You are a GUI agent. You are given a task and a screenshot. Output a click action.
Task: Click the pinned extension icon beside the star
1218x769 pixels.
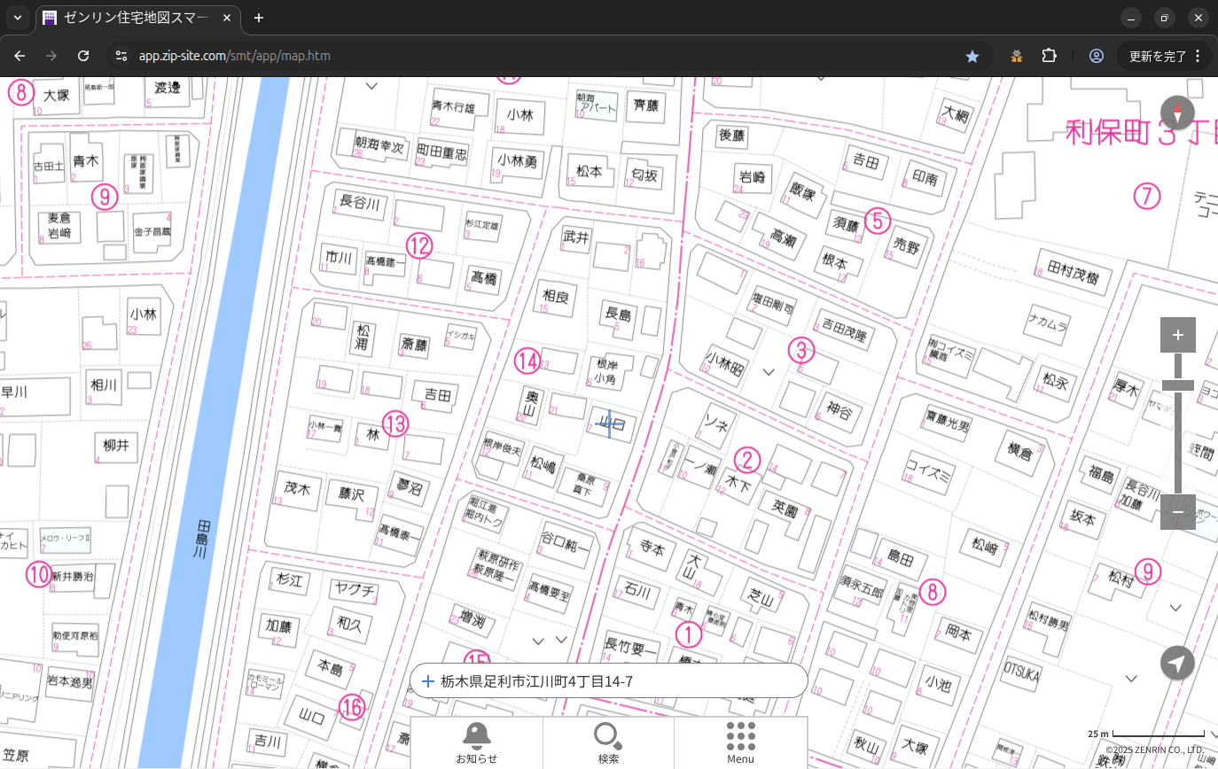[1017, 56]
